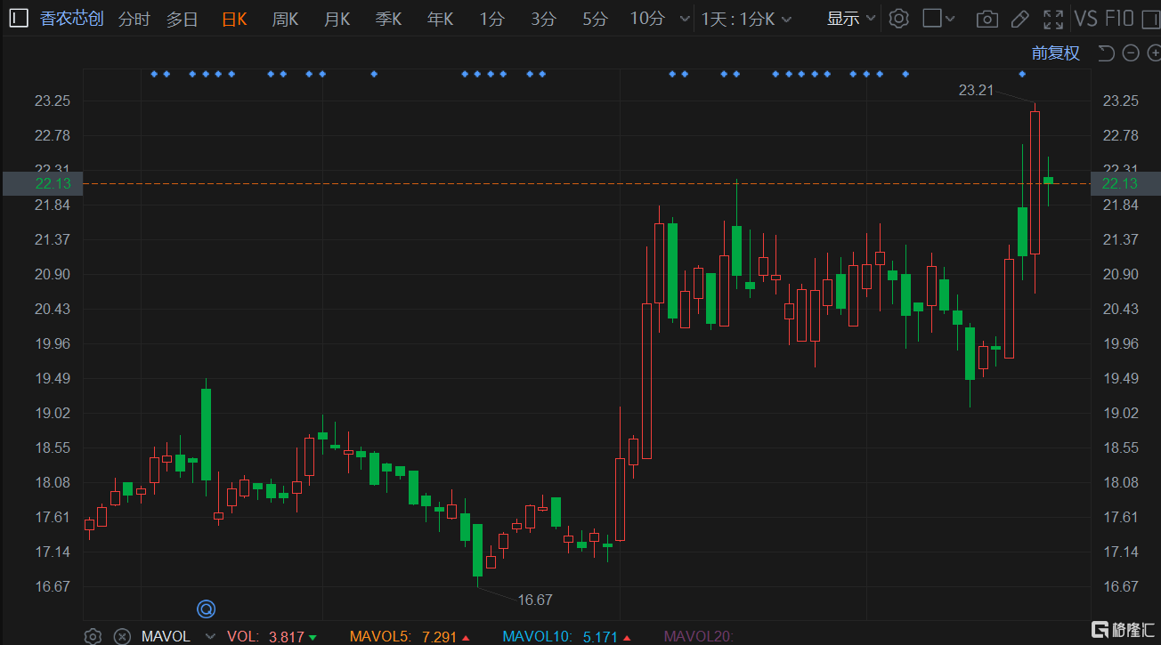Toggle the sidebar panel icon beside 香农芯创
The height and width of the screenshot is (645, 1161).
19,19
